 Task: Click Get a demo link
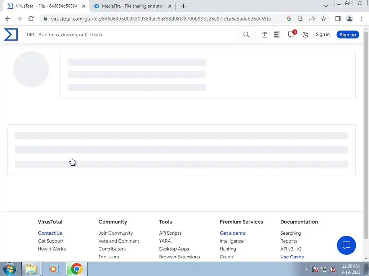click(232, 233)
